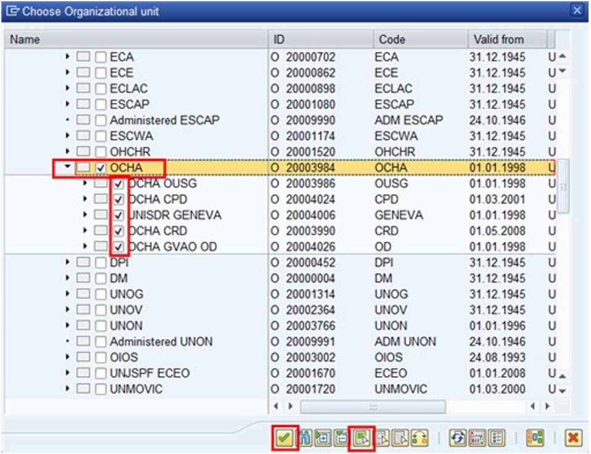The height and width of the screenshot is (454, 591).
Task: Expand the OCHA CRD node
Action: pos(85,230)
